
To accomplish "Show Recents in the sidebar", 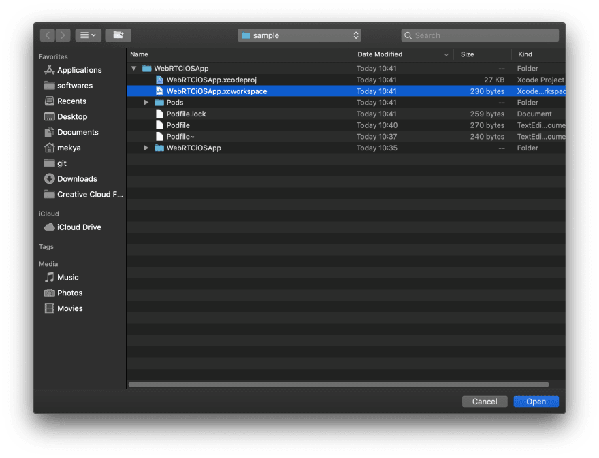I will pyautogui.click(x=71, y=101).
